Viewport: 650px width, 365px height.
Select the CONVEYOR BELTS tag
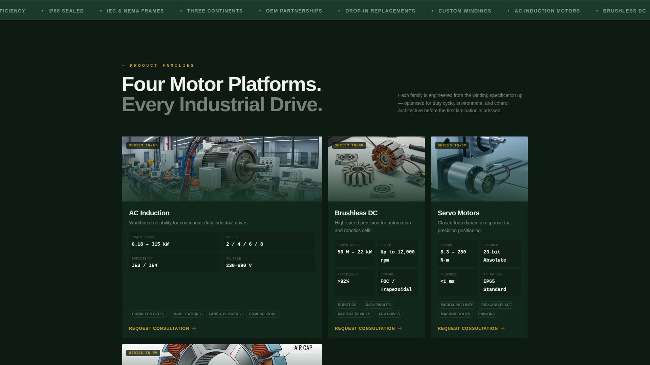tap(148, 314)
